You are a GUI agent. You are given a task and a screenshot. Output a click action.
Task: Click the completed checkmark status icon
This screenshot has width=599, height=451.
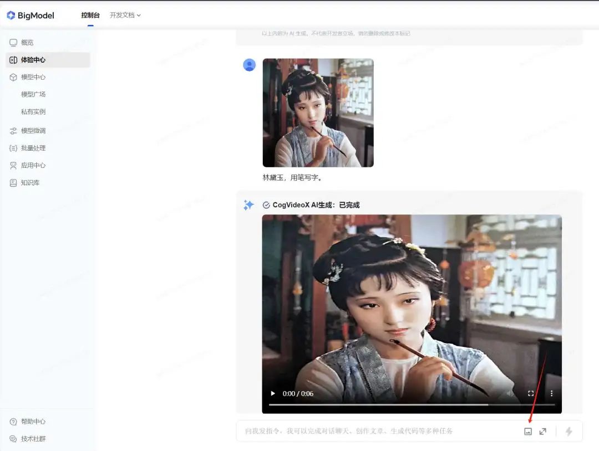[266, 206]
